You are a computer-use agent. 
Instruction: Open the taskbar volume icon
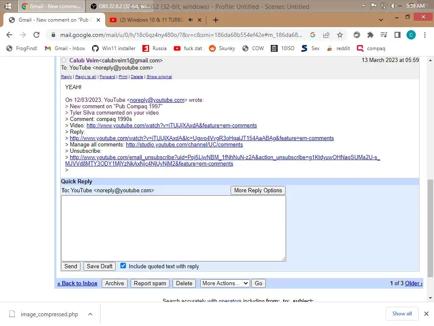click(x=394, y=6)
